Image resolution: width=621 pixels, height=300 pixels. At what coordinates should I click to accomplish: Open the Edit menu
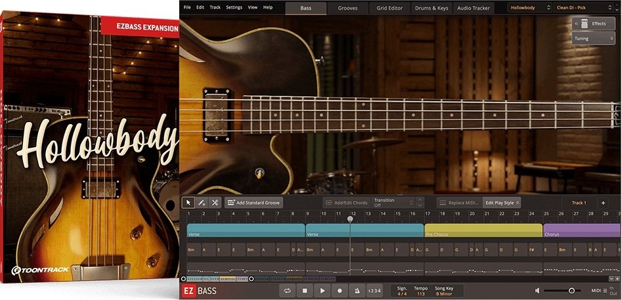(200, 7)
